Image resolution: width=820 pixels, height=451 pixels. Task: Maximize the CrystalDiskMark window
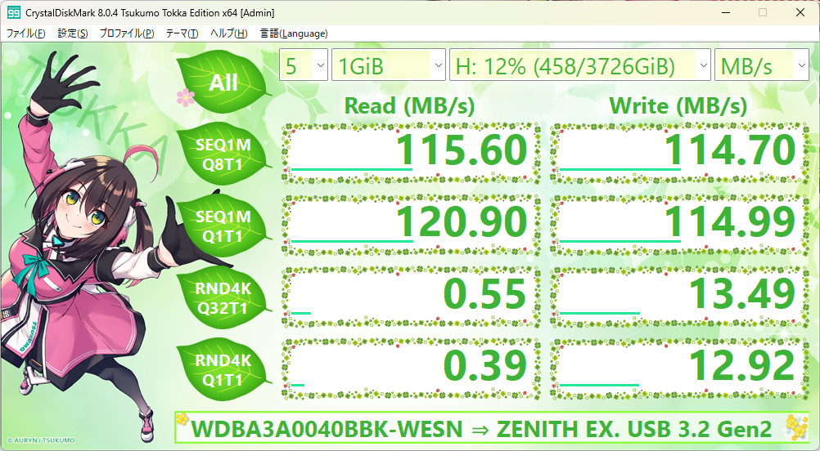coord(763,12)
